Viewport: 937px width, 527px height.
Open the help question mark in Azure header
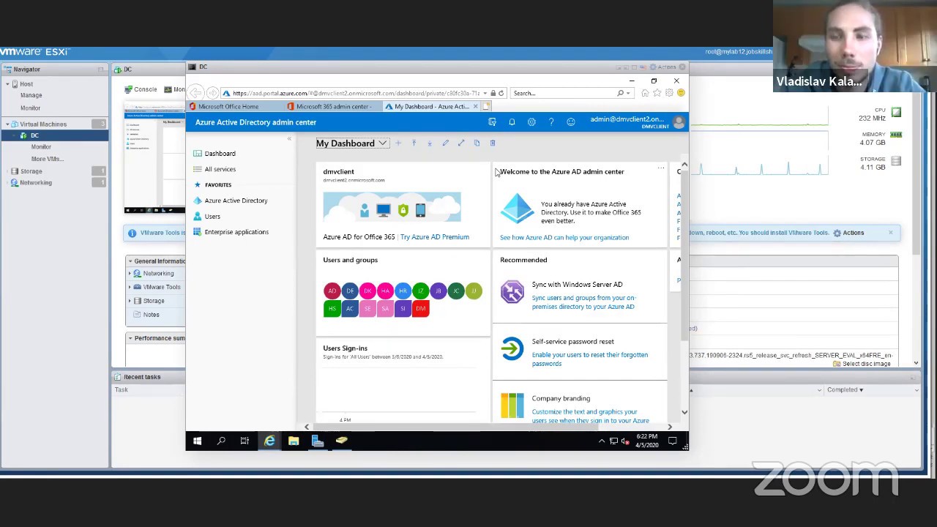551,122
